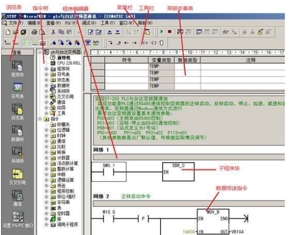Open 数据块 in the navigation bar
The width and height of the screenshot is (290, 235).
[x=17, y=133]
